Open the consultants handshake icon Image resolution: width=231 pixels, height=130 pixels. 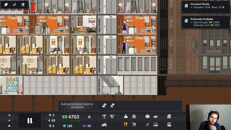156,117
